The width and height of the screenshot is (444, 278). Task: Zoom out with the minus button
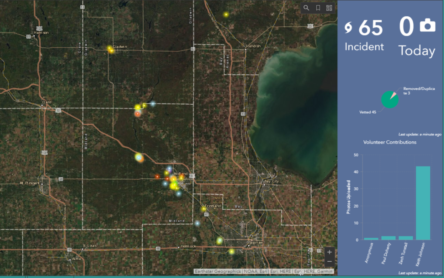[x=329, y=262]
